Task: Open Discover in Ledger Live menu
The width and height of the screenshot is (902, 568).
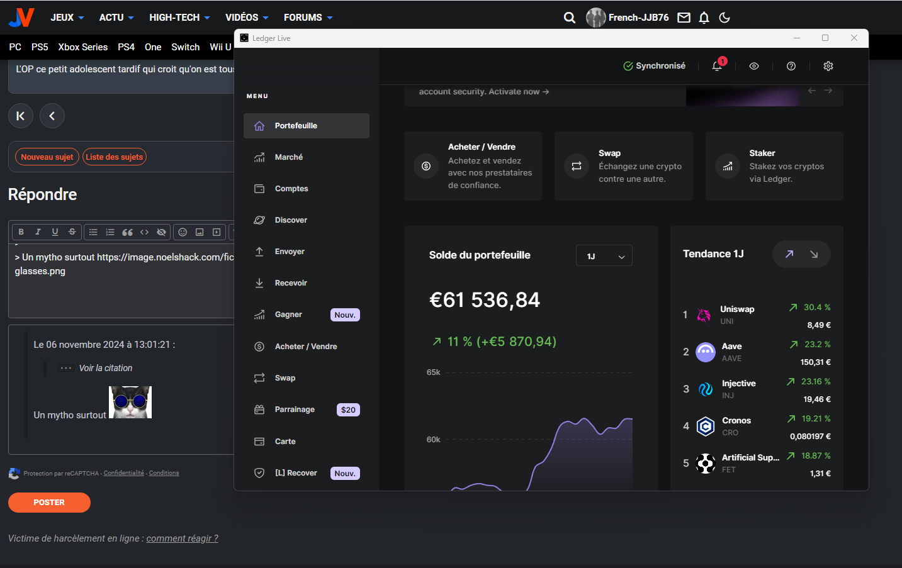Action: (x=307, y=220)
